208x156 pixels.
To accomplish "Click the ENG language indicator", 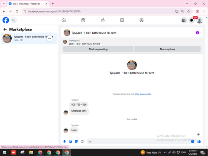I will [183, 153].
